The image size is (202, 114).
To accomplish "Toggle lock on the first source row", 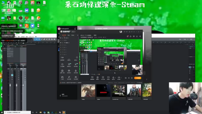I will [63, 38].
